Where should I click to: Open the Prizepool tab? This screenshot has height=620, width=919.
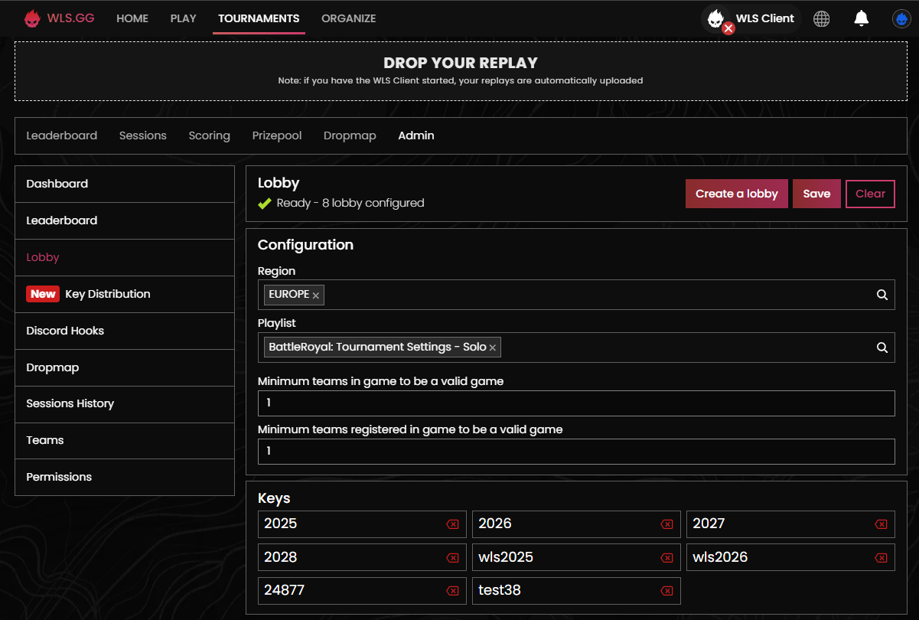pos(276,135)
